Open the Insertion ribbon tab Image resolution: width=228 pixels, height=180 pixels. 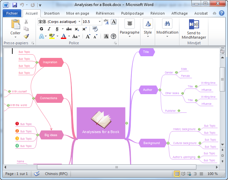52,13
